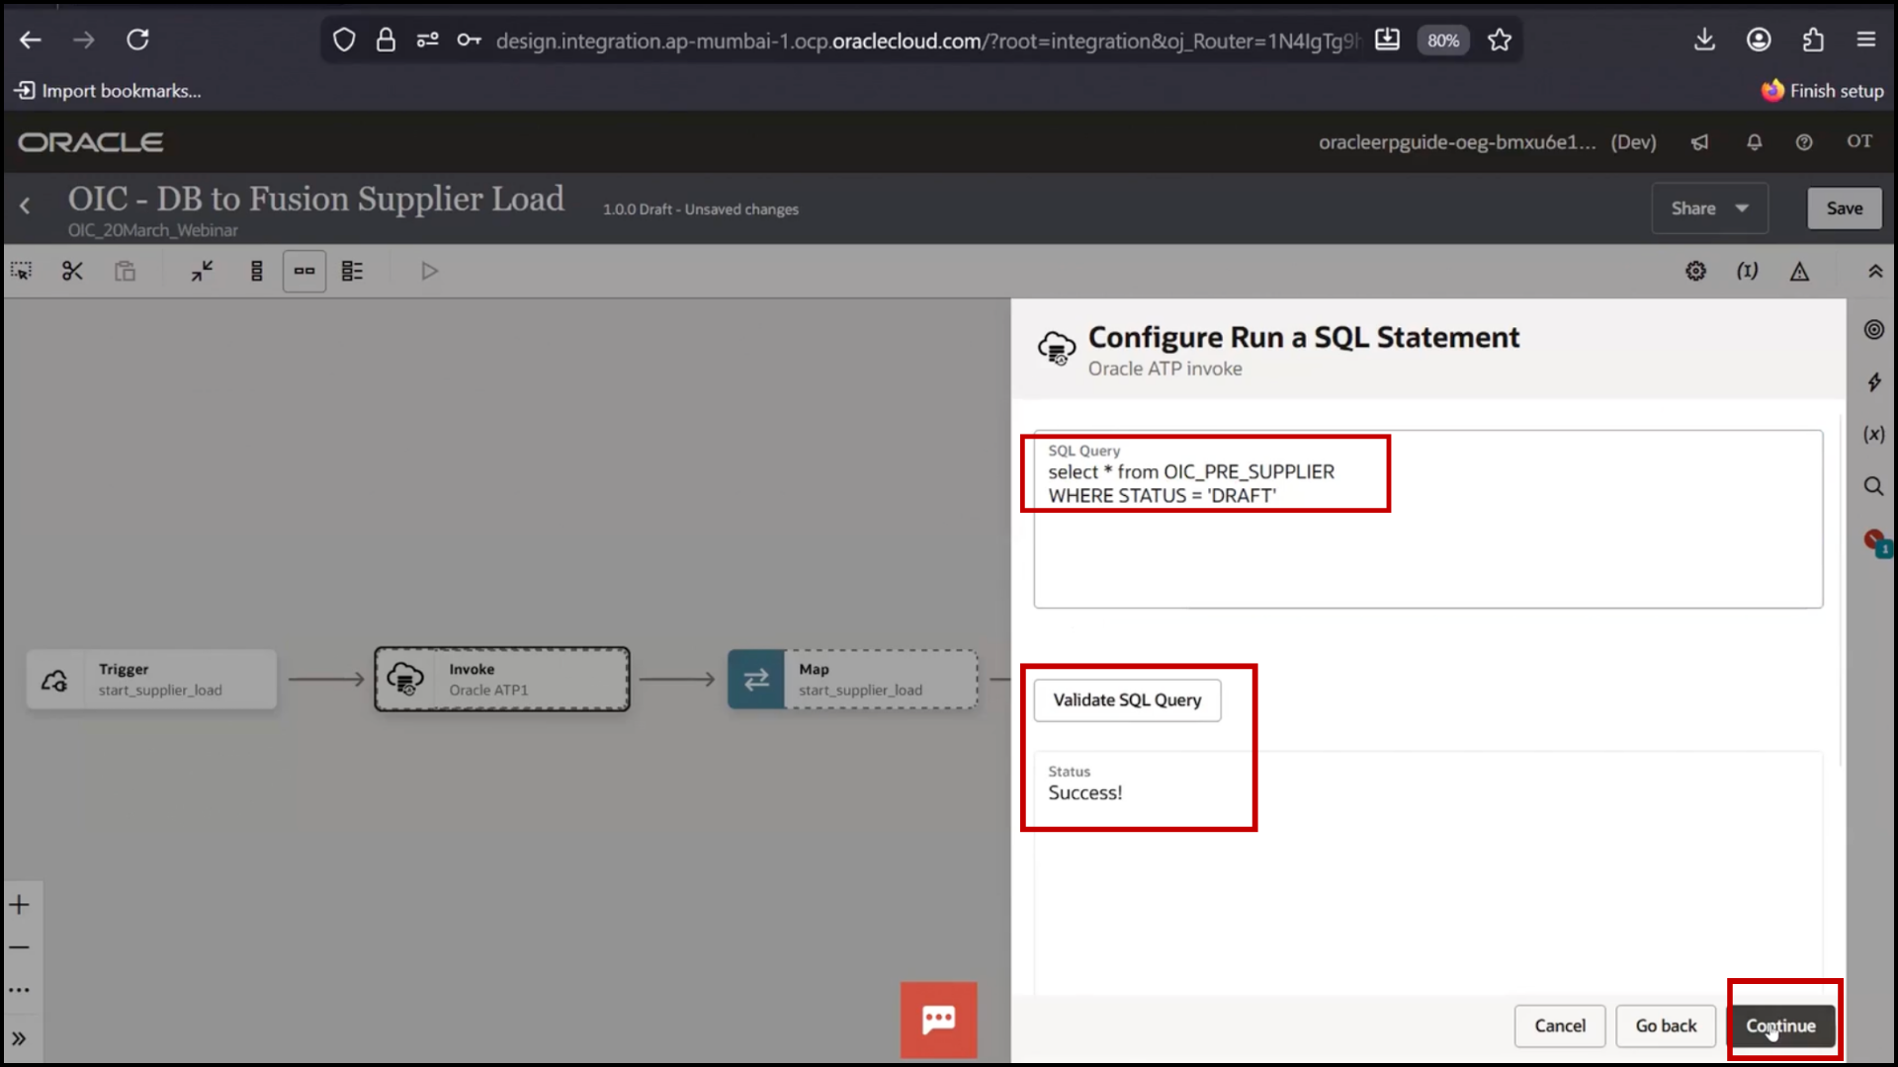Screen dimensions: 1898x1067
Task: Click the paste clipboard icon
Action: tap(125, 271)
